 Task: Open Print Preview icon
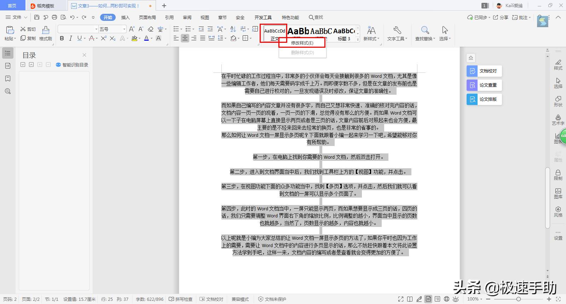63,17
